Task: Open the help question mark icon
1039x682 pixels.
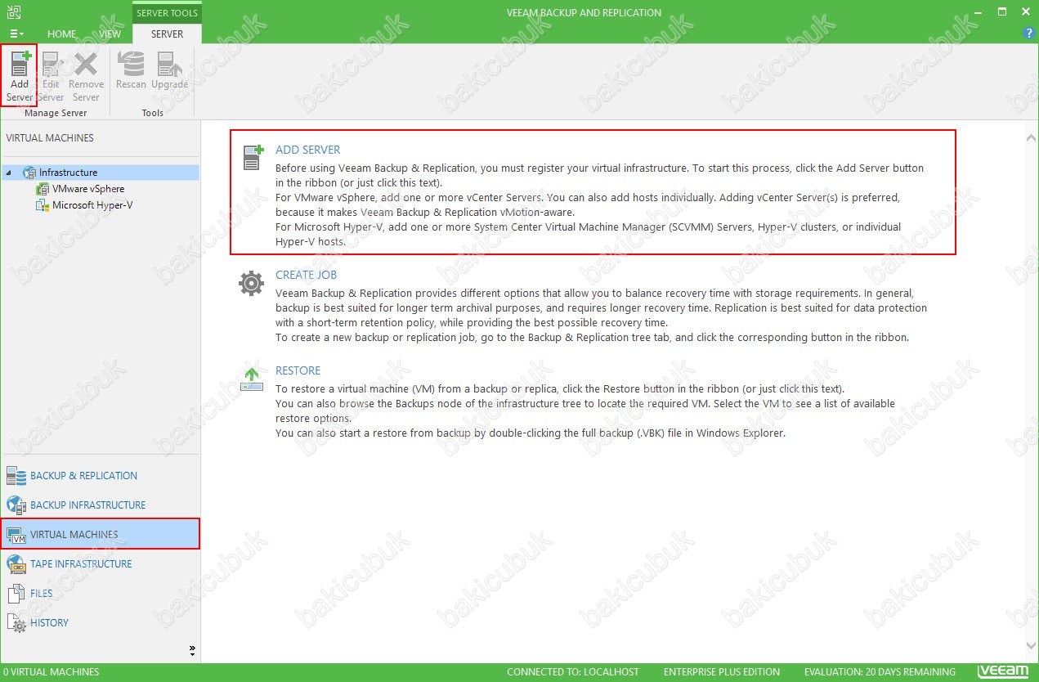Action: 1029,34
